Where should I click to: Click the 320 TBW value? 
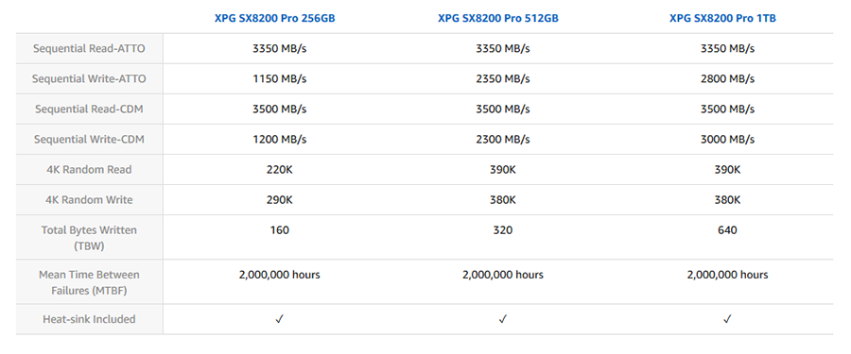[503, 230]
